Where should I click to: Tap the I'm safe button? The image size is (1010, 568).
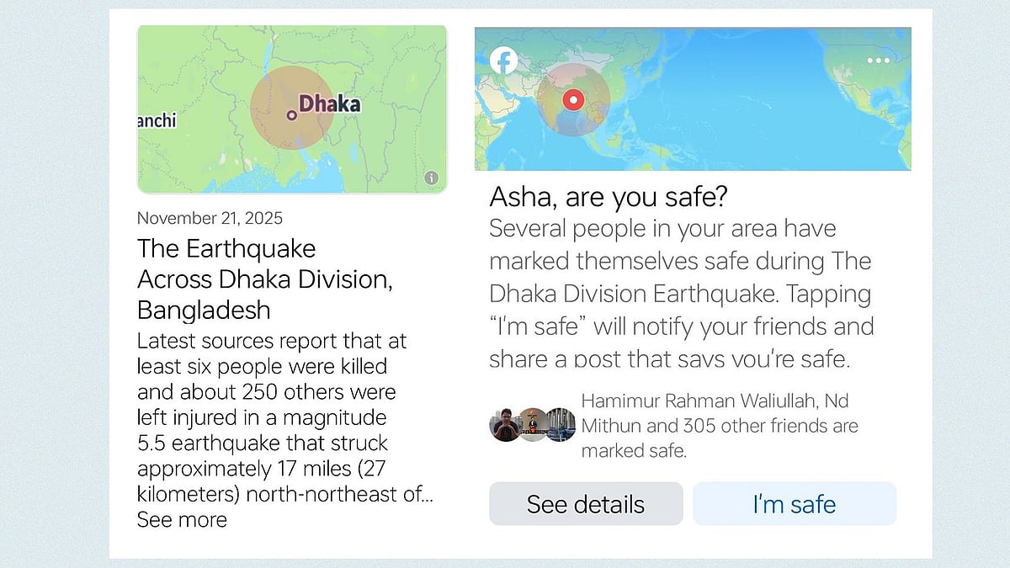[794, 504]
